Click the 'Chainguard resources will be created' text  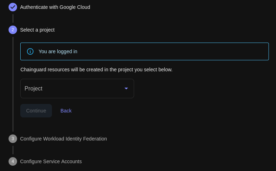pyautogui.click(x=96, y=70)
